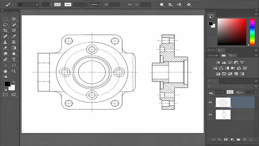The image size is (259, 146).
Task: Collapse the right panels with double arrows
Action: pyautogui.click(x=256, y=10)
